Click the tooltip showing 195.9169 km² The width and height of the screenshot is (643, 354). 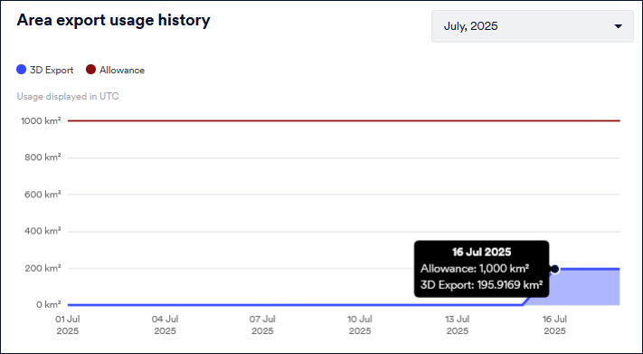(481, 269)
